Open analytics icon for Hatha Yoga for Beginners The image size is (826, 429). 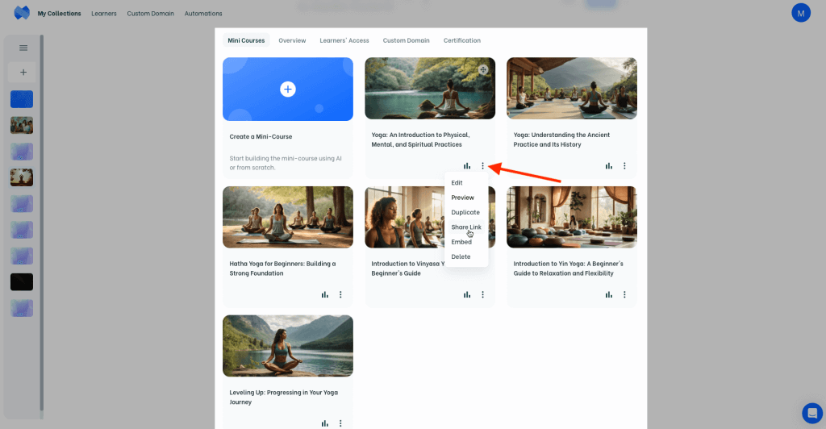[325, 295]
